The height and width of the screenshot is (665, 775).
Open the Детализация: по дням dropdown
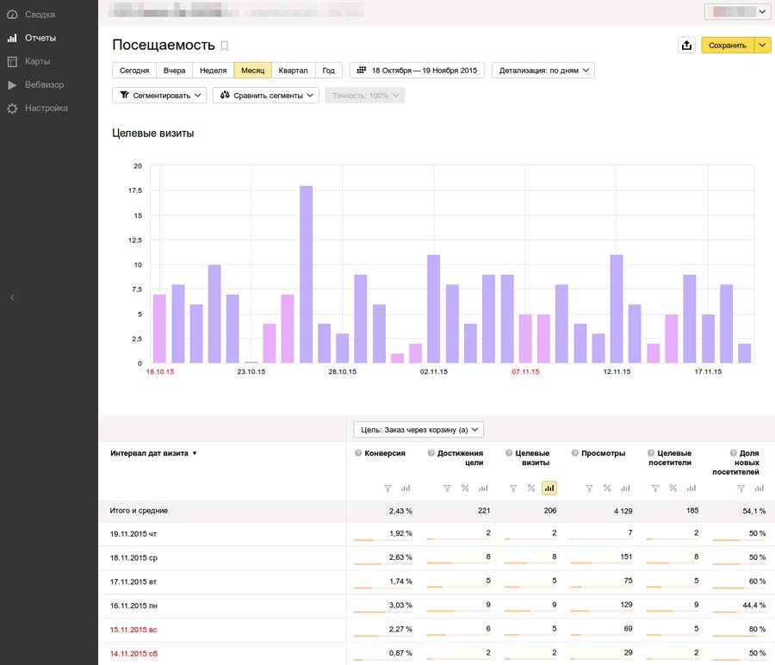(x=543, y=71)
